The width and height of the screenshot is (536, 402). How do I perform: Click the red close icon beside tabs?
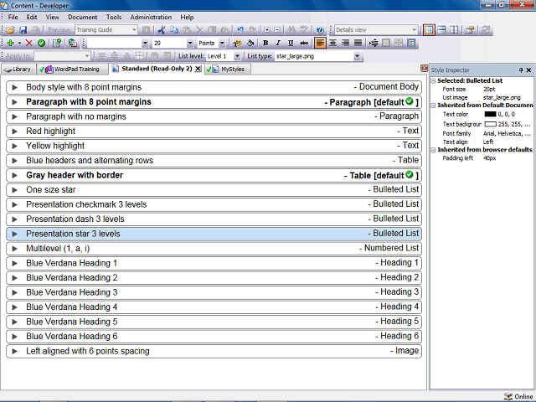(425, 69)
